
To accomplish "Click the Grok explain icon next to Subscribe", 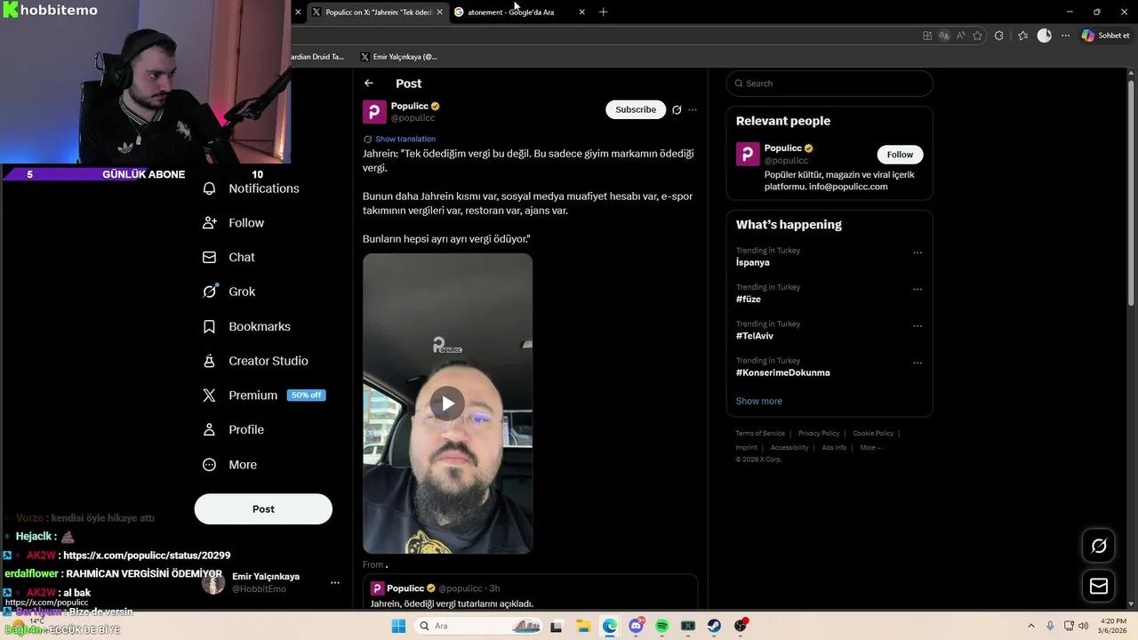I will click(677, 110).
